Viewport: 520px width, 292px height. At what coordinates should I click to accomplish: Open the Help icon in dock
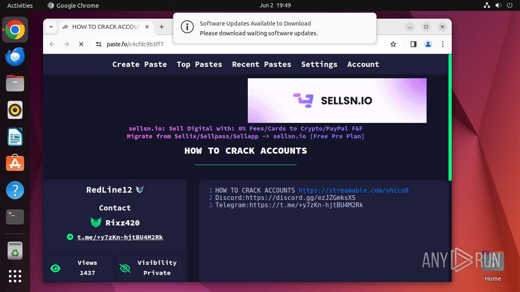tap(15, 190)
